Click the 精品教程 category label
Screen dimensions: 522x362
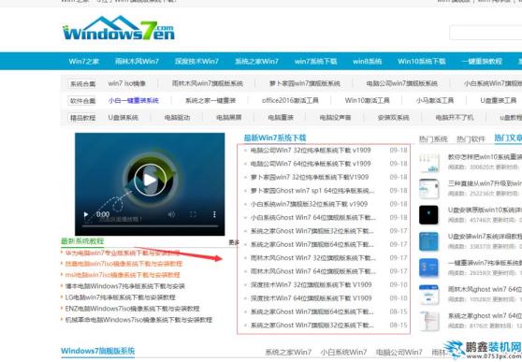(82, 118)
